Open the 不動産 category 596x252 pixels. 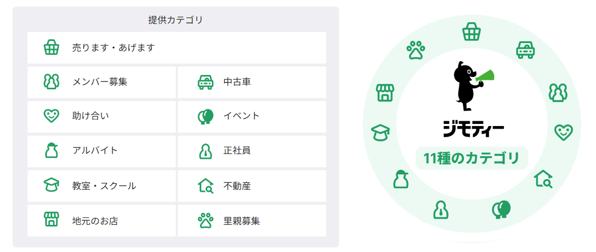pyautogui.click(x=251, y=186)
